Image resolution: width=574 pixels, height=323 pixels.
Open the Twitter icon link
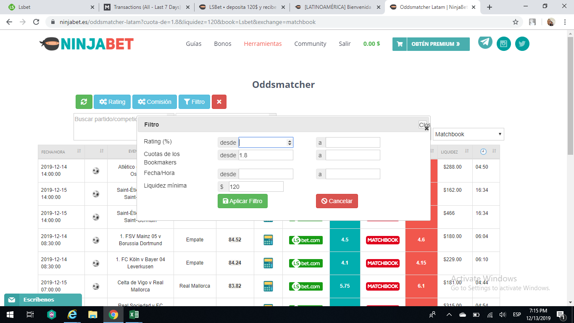tap(522, 44)
